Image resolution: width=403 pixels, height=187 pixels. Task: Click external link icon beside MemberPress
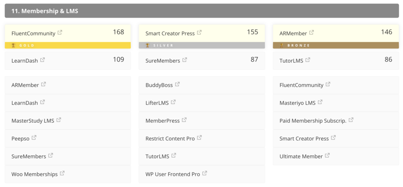tap(184, 120)
